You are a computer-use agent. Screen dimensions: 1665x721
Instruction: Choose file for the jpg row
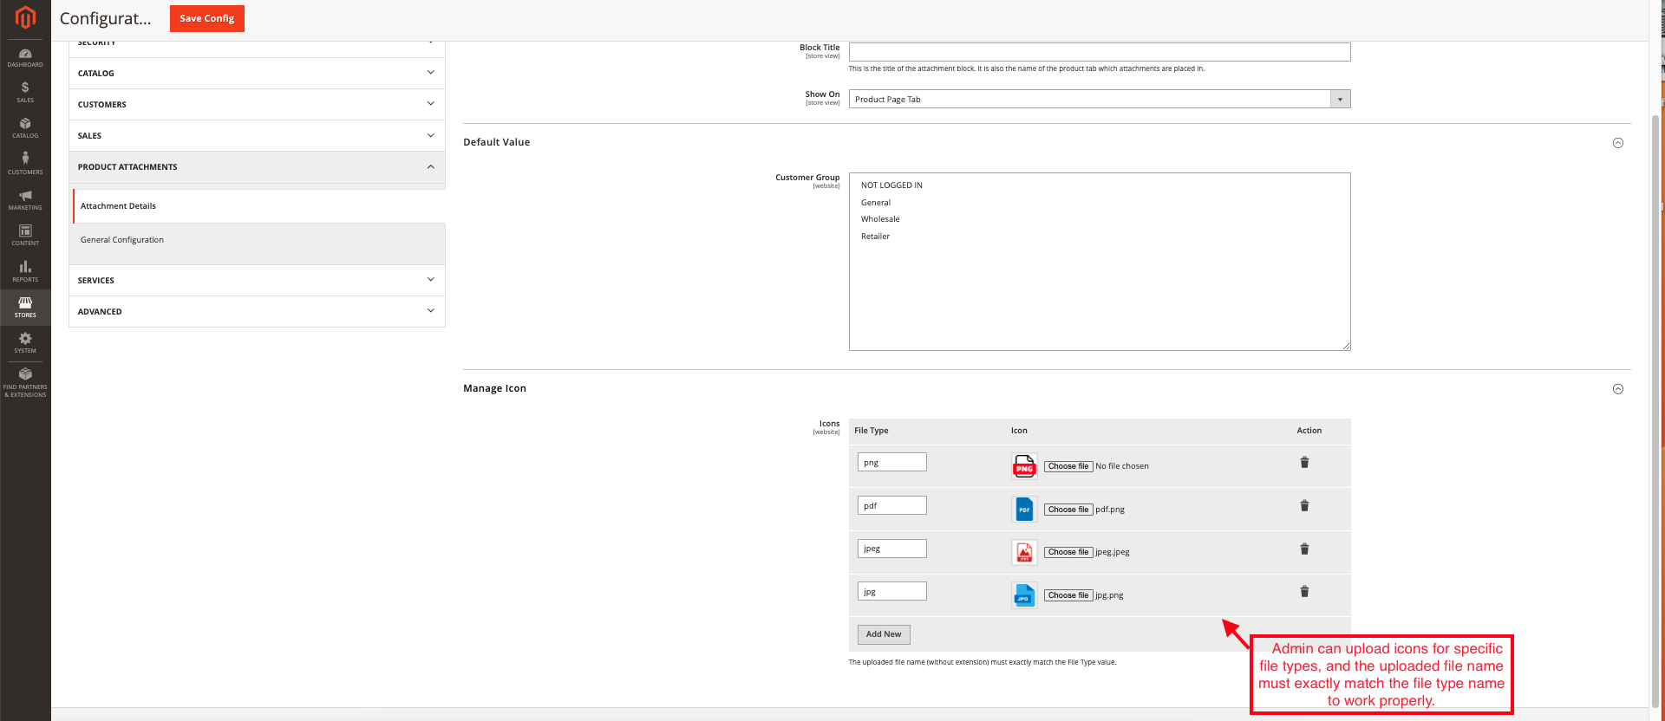coord(1068,595)
